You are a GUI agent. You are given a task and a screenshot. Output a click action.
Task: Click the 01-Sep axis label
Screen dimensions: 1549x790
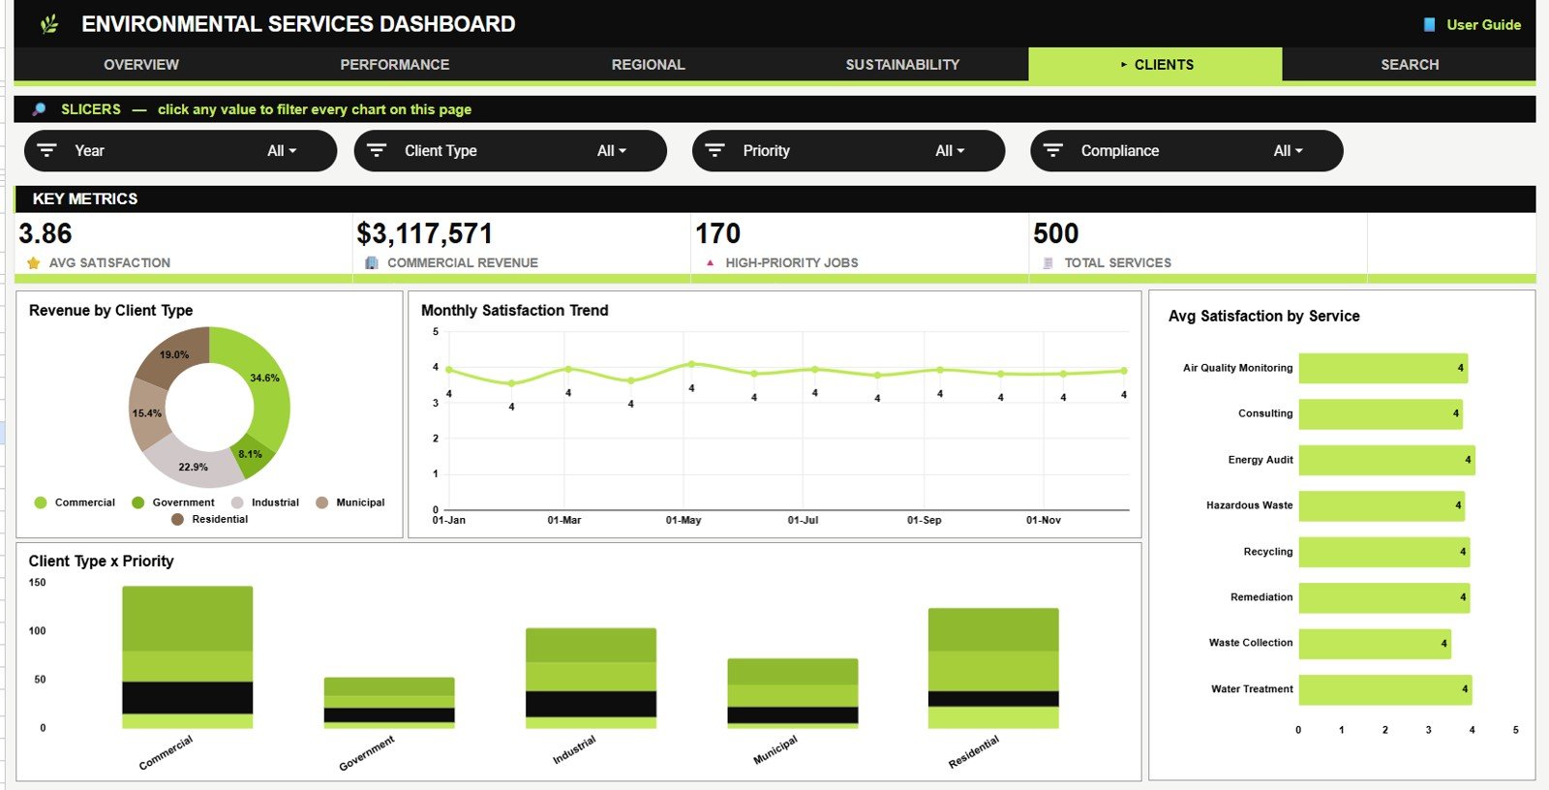tap(924, 520)
